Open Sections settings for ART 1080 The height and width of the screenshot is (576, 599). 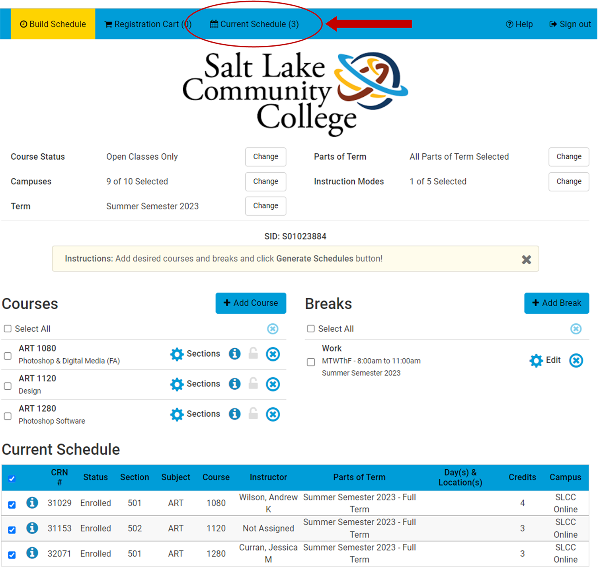point(195,354)
